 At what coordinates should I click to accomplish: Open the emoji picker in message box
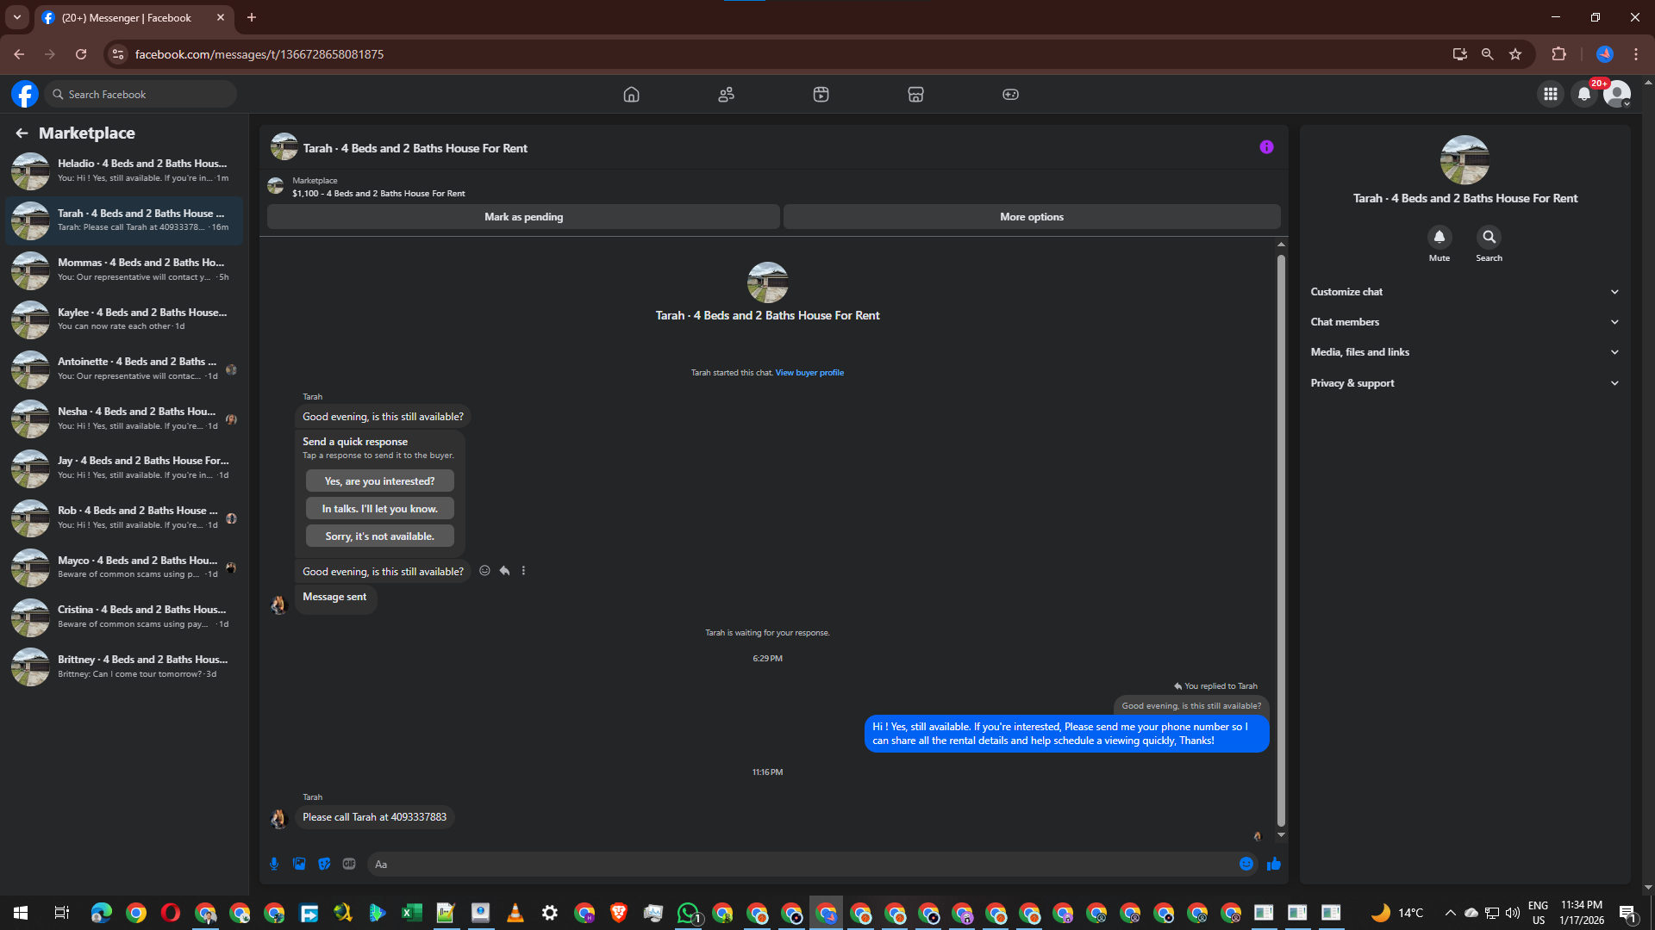click(1246, 864)
